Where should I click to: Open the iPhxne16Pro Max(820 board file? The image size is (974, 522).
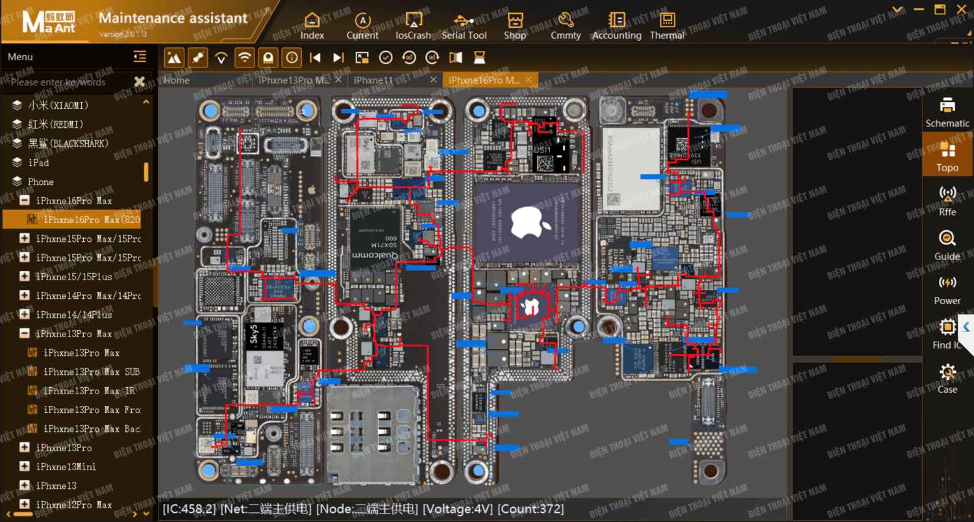point(72,220)
